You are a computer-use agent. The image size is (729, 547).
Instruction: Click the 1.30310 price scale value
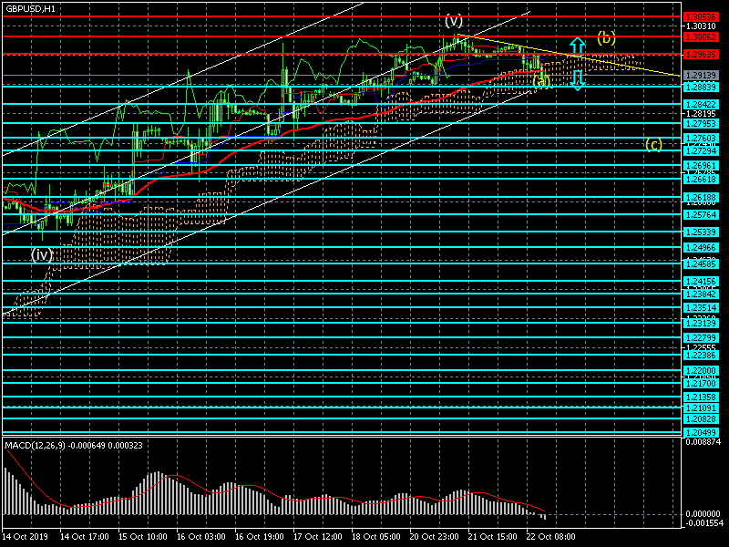[701, 27]
